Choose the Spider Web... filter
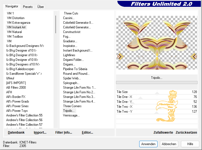 (72, 78)
